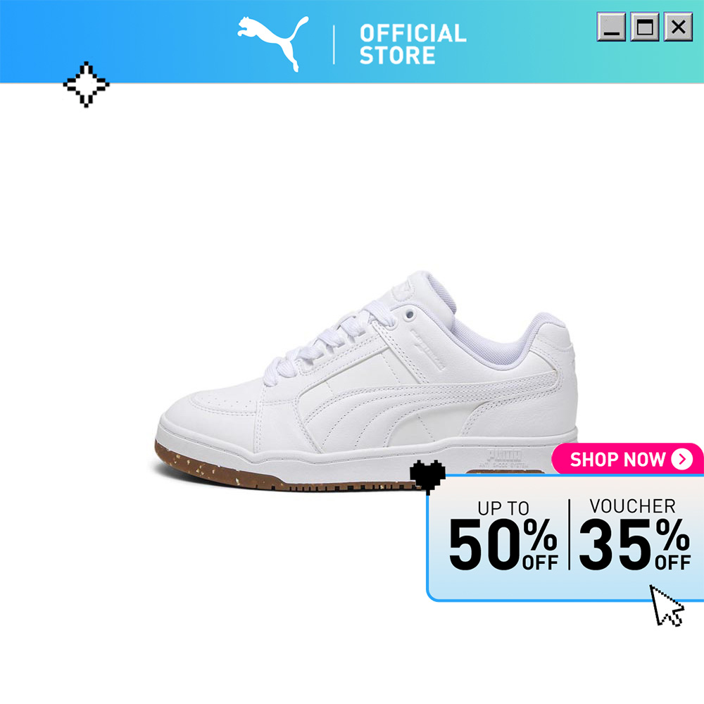Click the OFFICIAL STORE text
This screenshot has height=704, width=704.
413,44
